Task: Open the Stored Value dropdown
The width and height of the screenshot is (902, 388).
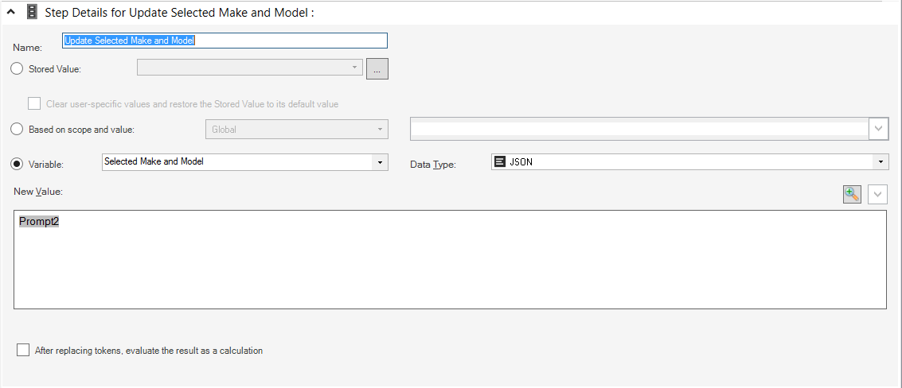Action: (250, 68)
